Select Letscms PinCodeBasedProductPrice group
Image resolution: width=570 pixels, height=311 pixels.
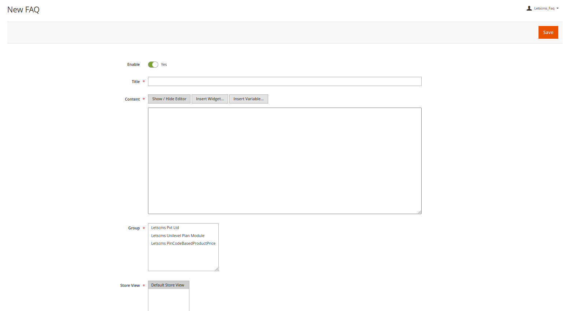183,243
